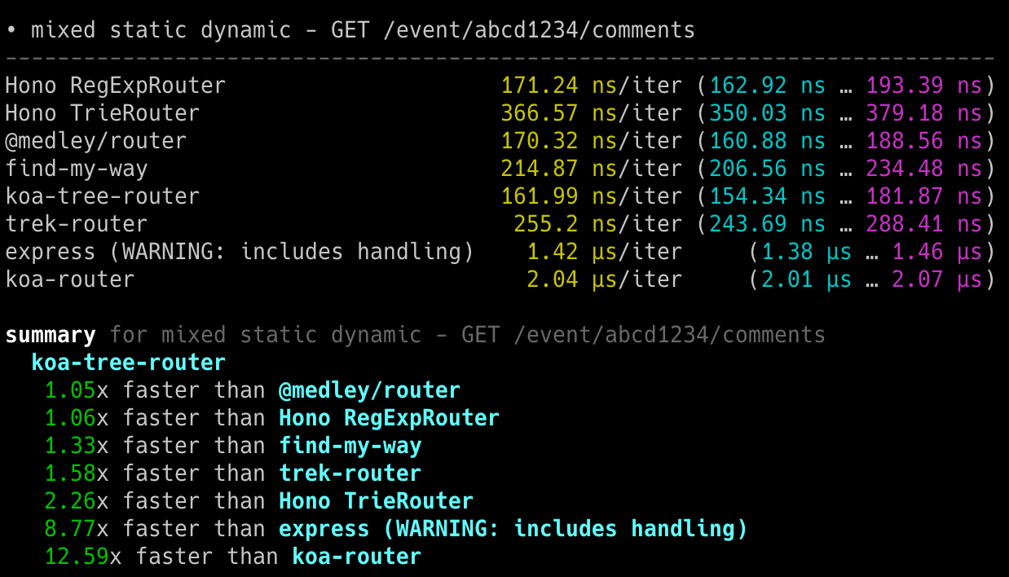Click koa-router in the 12.59x summary line
The height and width of the screenshot is (577, 1009).
point(357,557)
